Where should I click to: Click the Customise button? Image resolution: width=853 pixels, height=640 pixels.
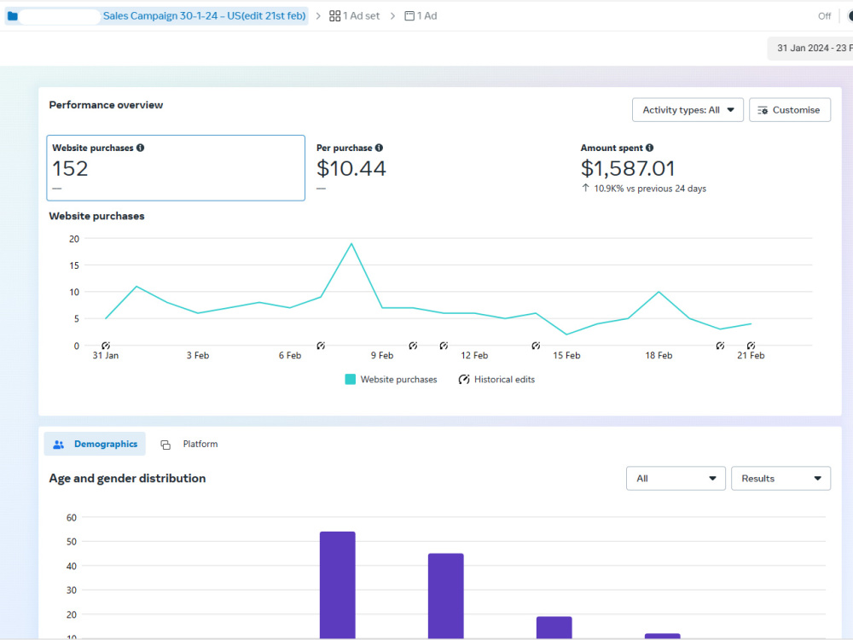pyautogui.click(x=789, y=110)
